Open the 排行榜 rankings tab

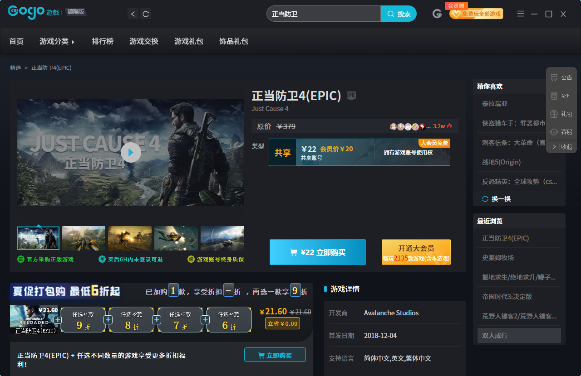pyautogui.click(x=103, y=41)
